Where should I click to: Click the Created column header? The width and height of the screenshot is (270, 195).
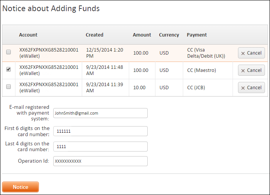pos(94,35)
